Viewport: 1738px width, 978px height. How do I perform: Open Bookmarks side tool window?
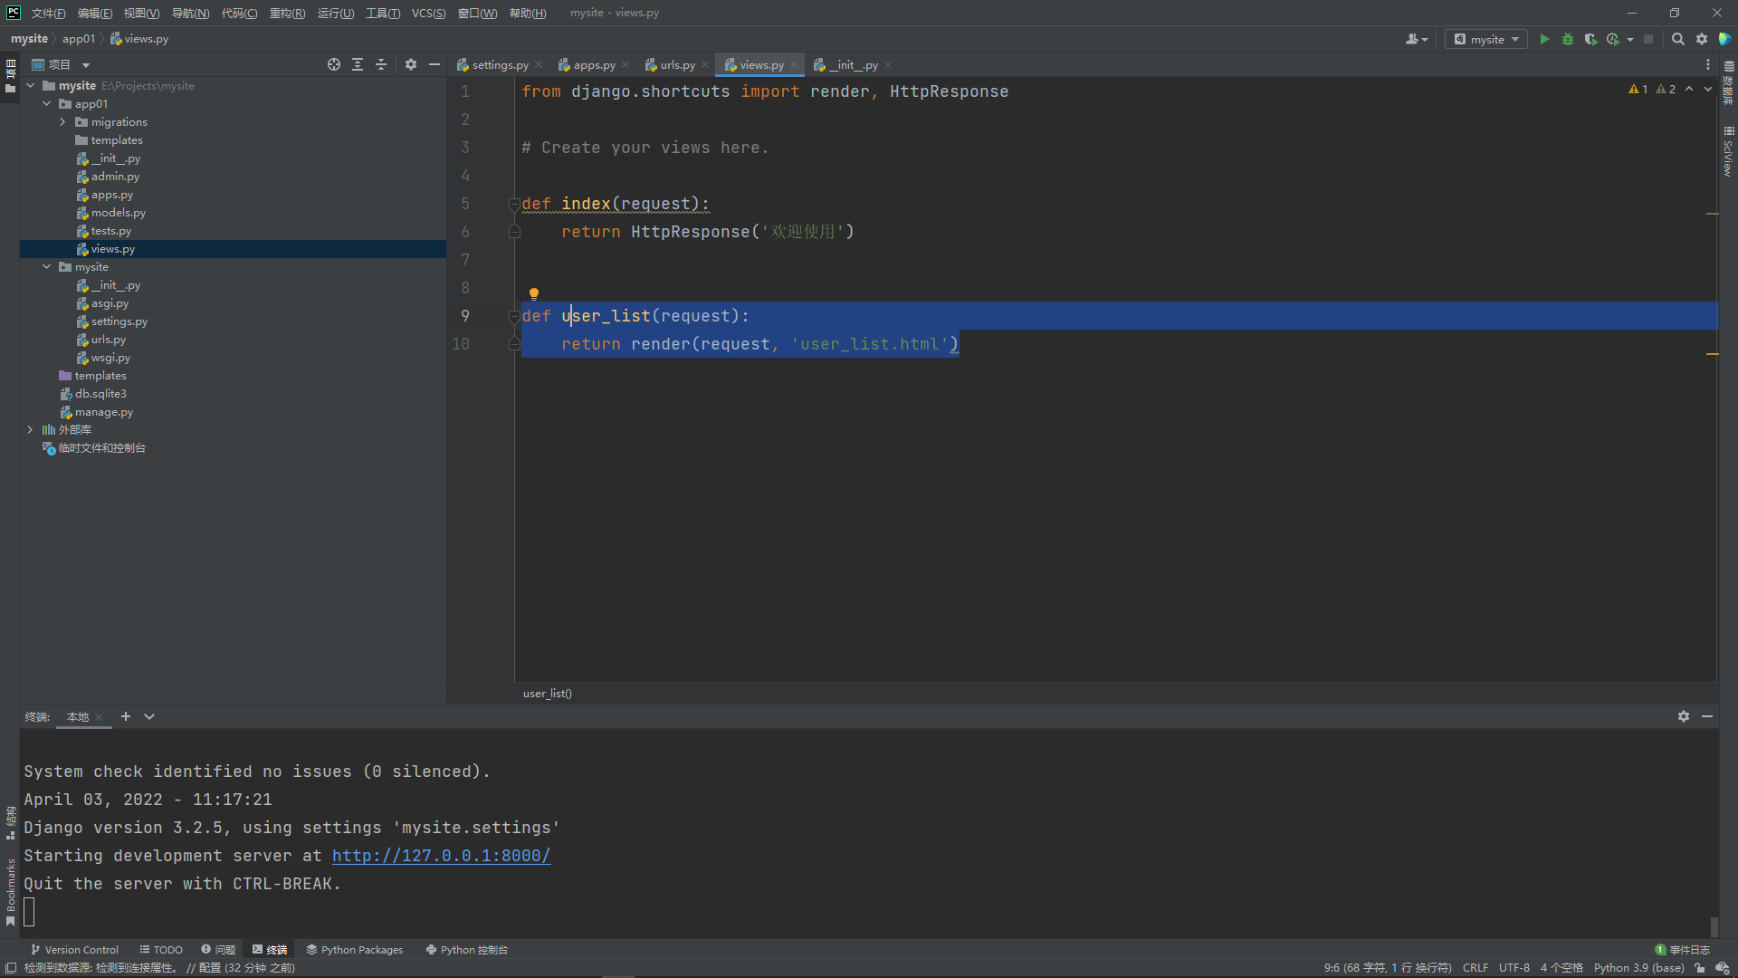pos(10,892)
